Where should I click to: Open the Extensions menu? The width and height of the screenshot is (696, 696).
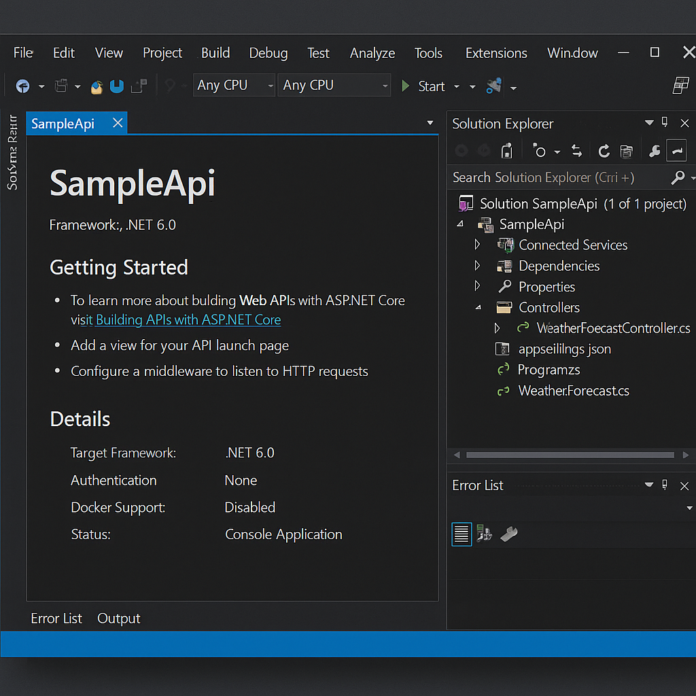point(496,53)
